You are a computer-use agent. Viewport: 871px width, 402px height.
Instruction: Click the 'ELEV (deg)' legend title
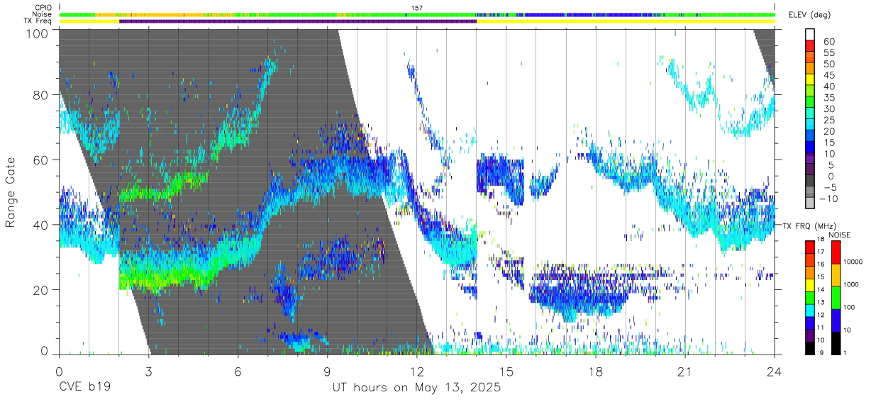pyautogui.click(x=810, y=15)
